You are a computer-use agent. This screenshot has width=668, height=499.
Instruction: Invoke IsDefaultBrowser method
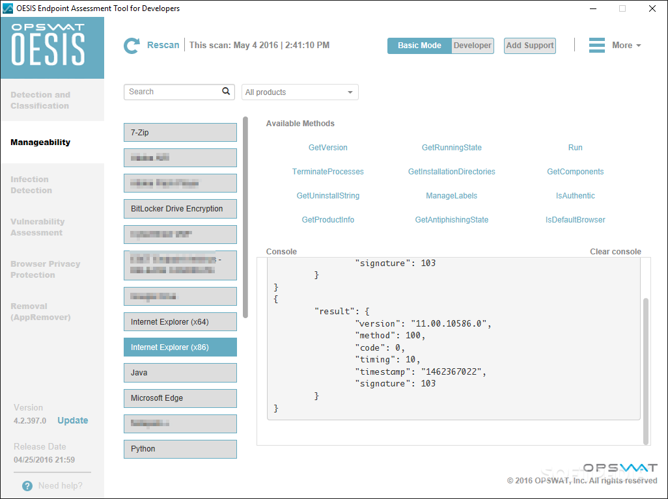pyautogui.click(x=575, y=220)
